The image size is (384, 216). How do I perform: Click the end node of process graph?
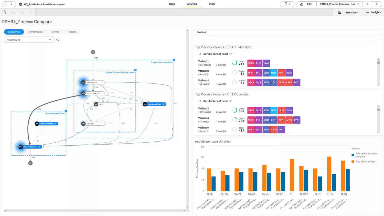[x=30, y=163]
